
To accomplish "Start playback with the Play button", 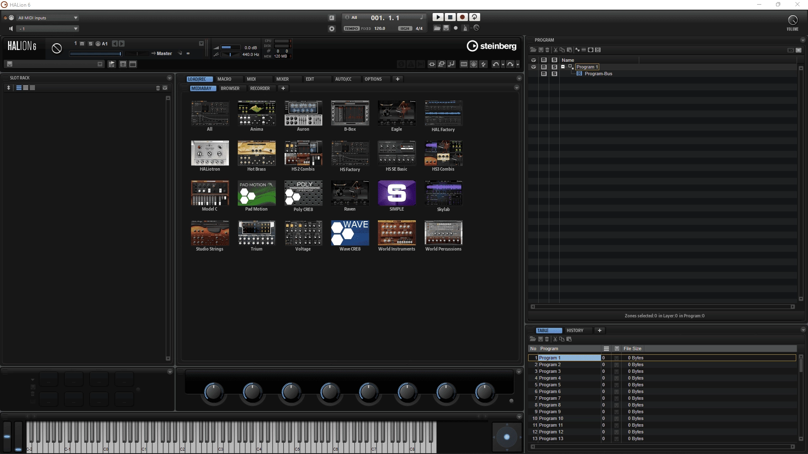I will tap(438, 17).
